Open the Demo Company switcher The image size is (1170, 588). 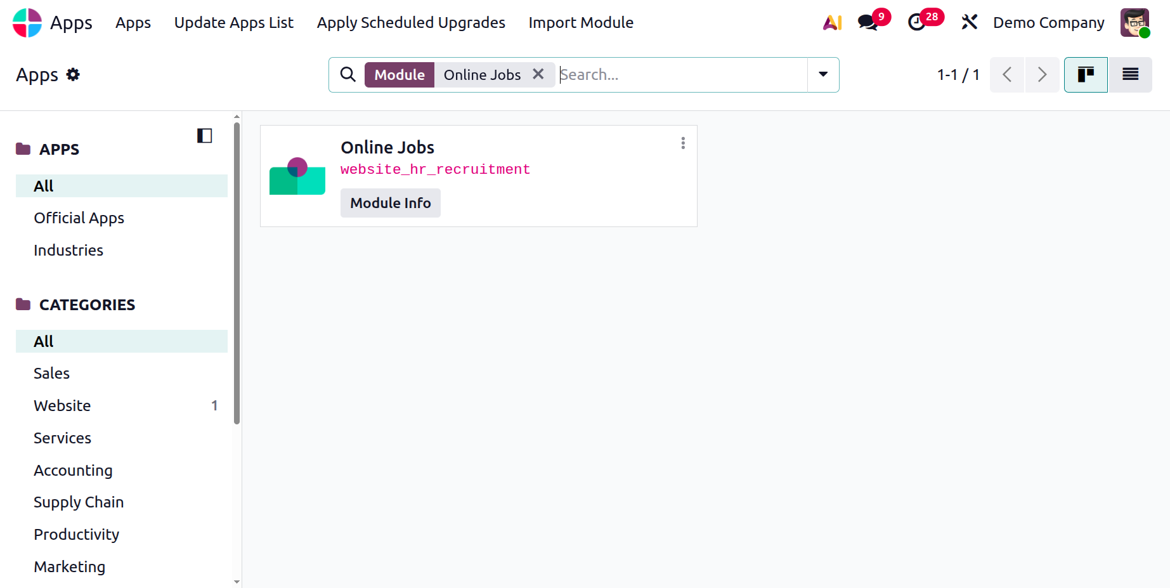coord(1048,23)
